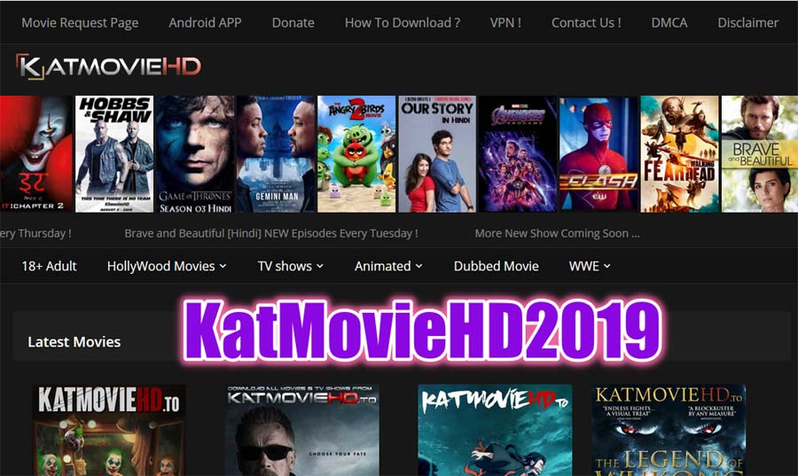Open the Legend of Wukong movie thumbnail
798x476 pixels.
coord(669,430)
